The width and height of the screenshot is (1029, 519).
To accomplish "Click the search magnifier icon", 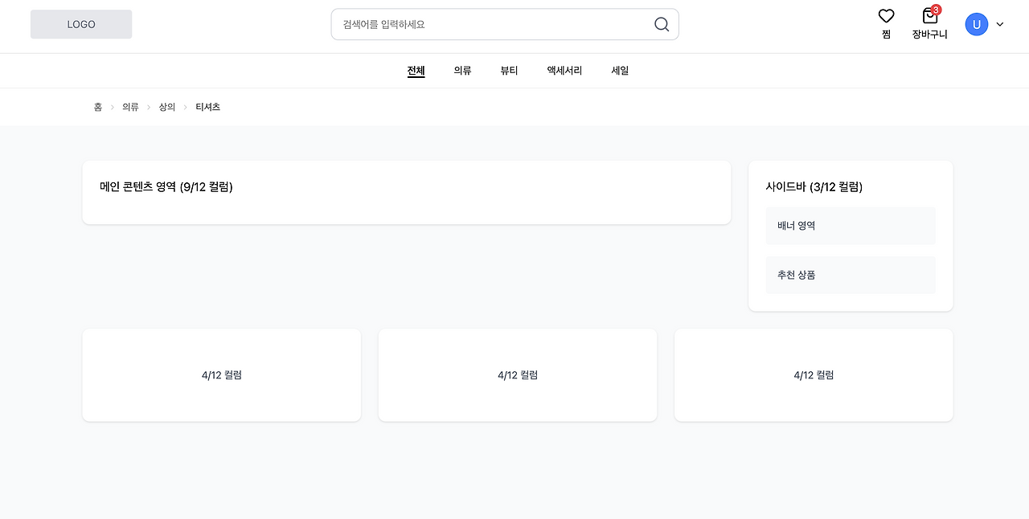I will point(661,24).
